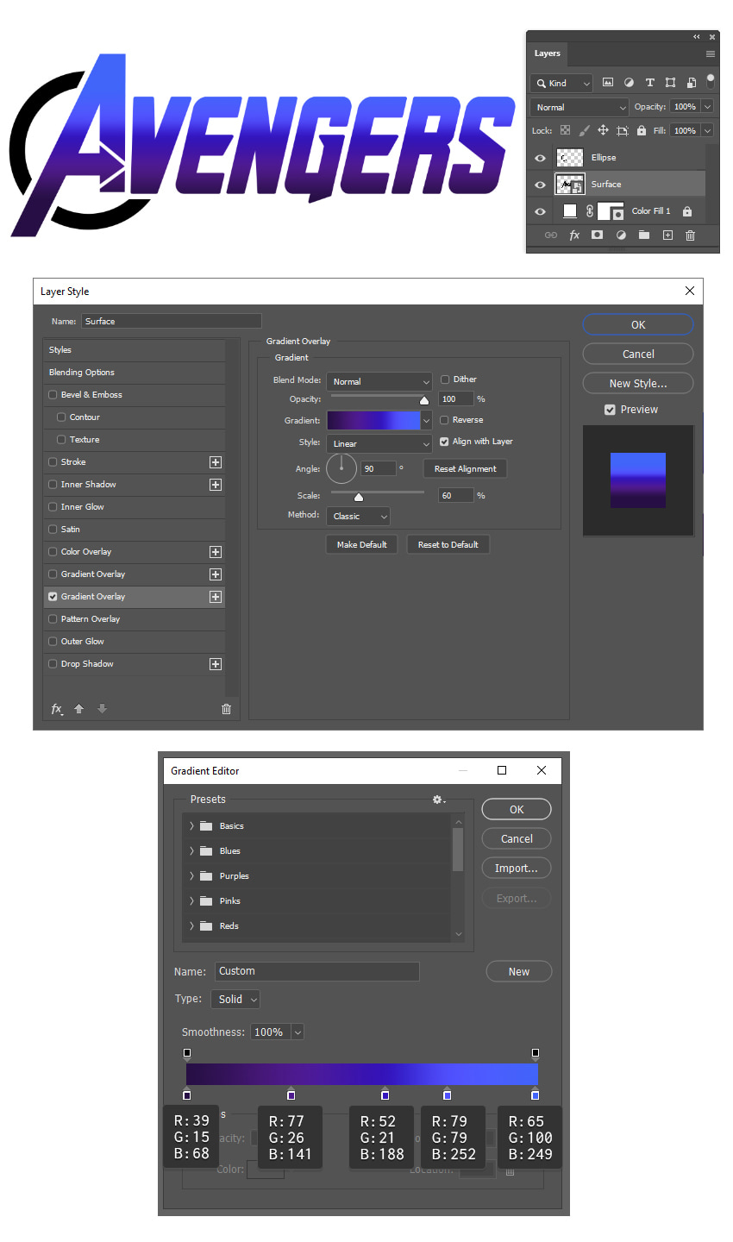Create new fill or adjustment layer
Image resolution: width=733 pixels, height=1242 pixels.
click(x=621, y=235)
